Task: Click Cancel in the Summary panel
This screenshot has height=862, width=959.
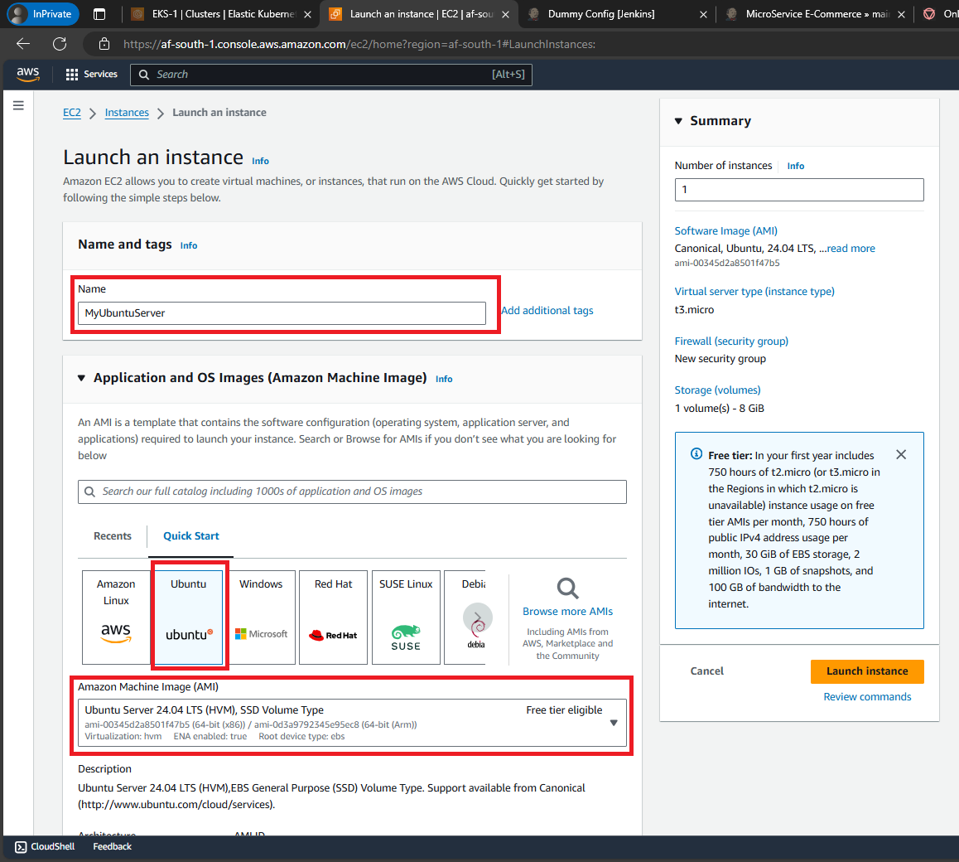Action: tap(706, 671)
